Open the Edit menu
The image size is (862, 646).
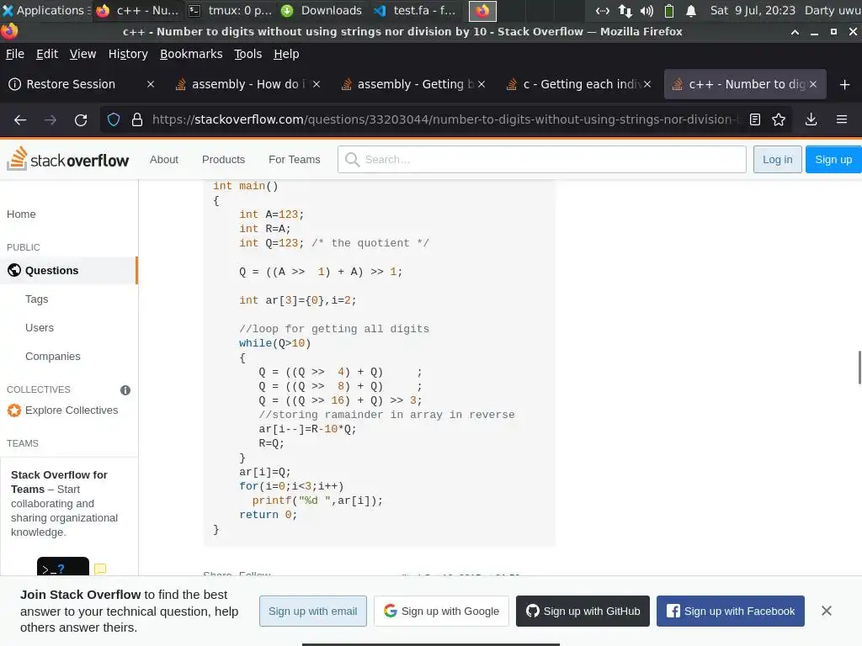click(47, 54)
